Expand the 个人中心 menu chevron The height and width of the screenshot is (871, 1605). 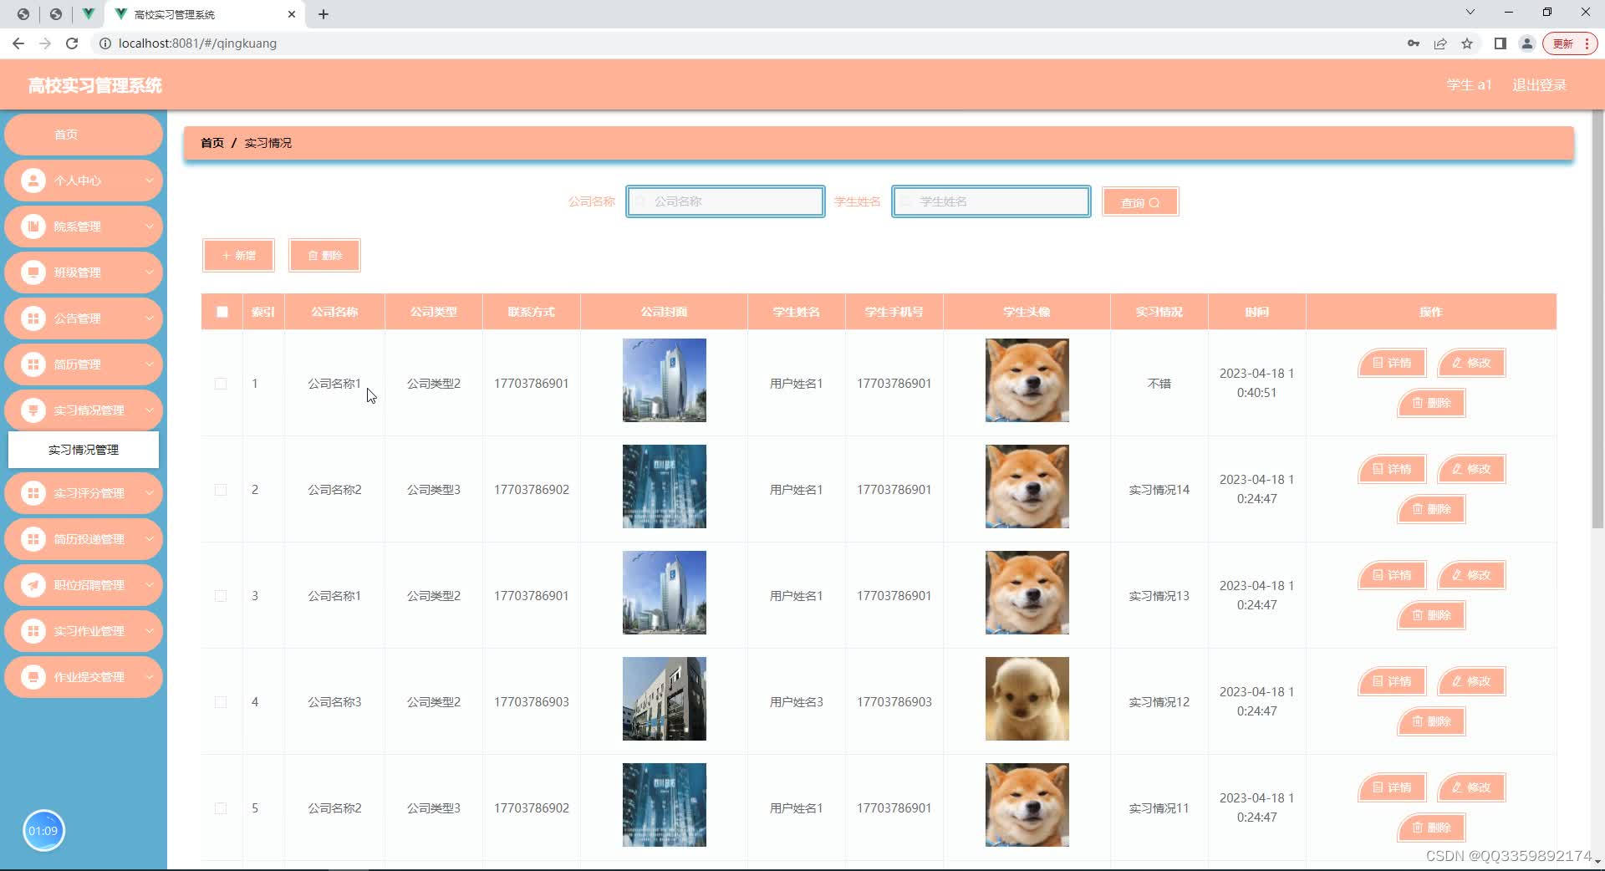pos(150,181)
